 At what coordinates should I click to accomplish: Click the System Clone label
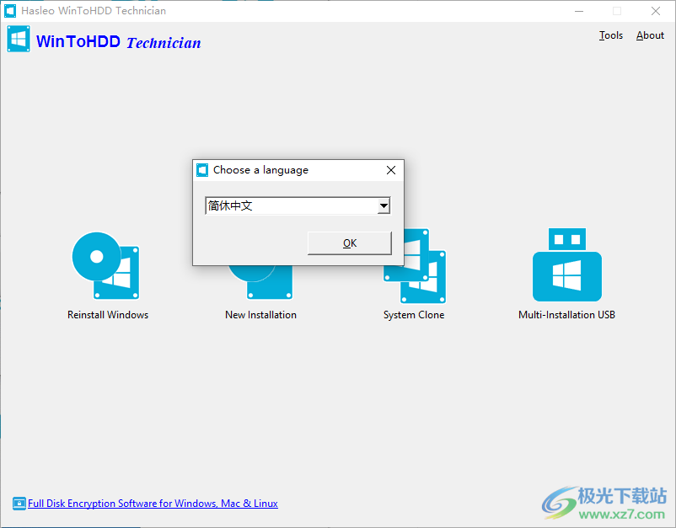tap(414, 315)
